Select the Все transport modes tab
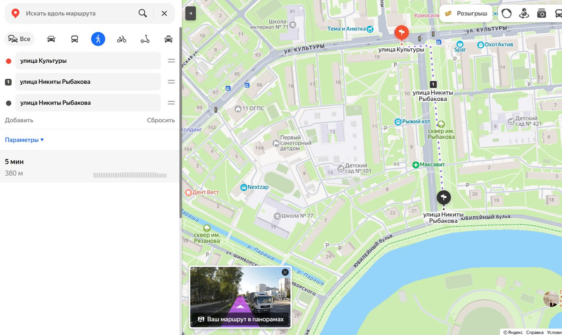This screenshot has width=562, height=335. click(20, 39)
